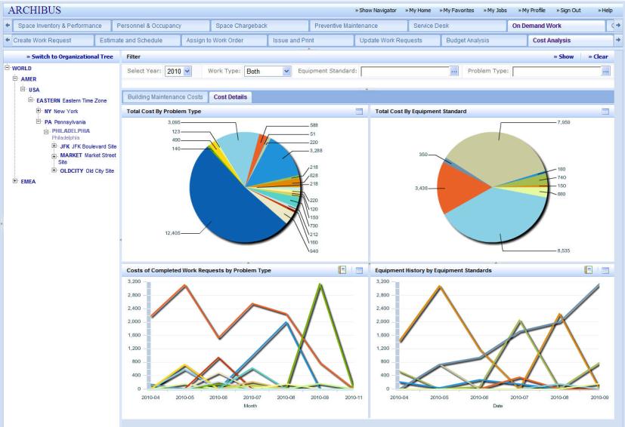Maximize the Total Cost By Equipment Standard panel
The image size is (625, 427).
[605, 111]
